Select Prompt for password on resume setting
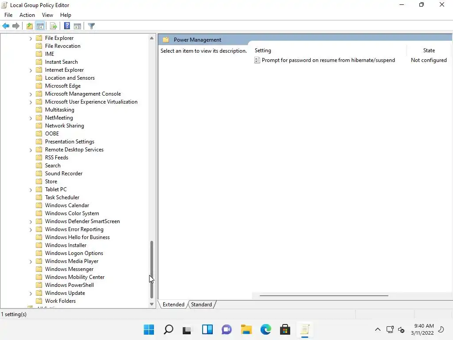The height and width of the screenshot is (340, 453). tap(328, 60)
